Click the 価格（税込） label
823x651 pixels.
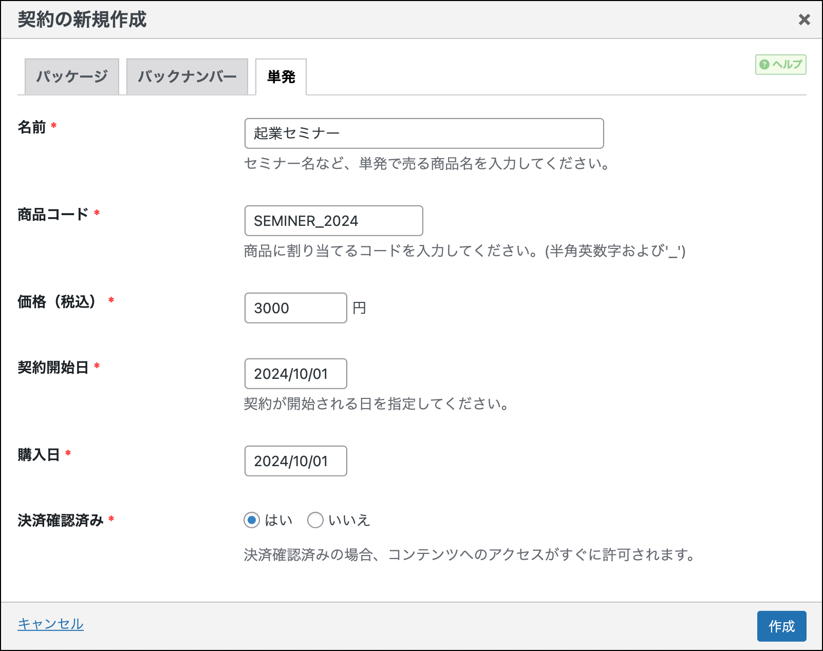coord(57,301)
